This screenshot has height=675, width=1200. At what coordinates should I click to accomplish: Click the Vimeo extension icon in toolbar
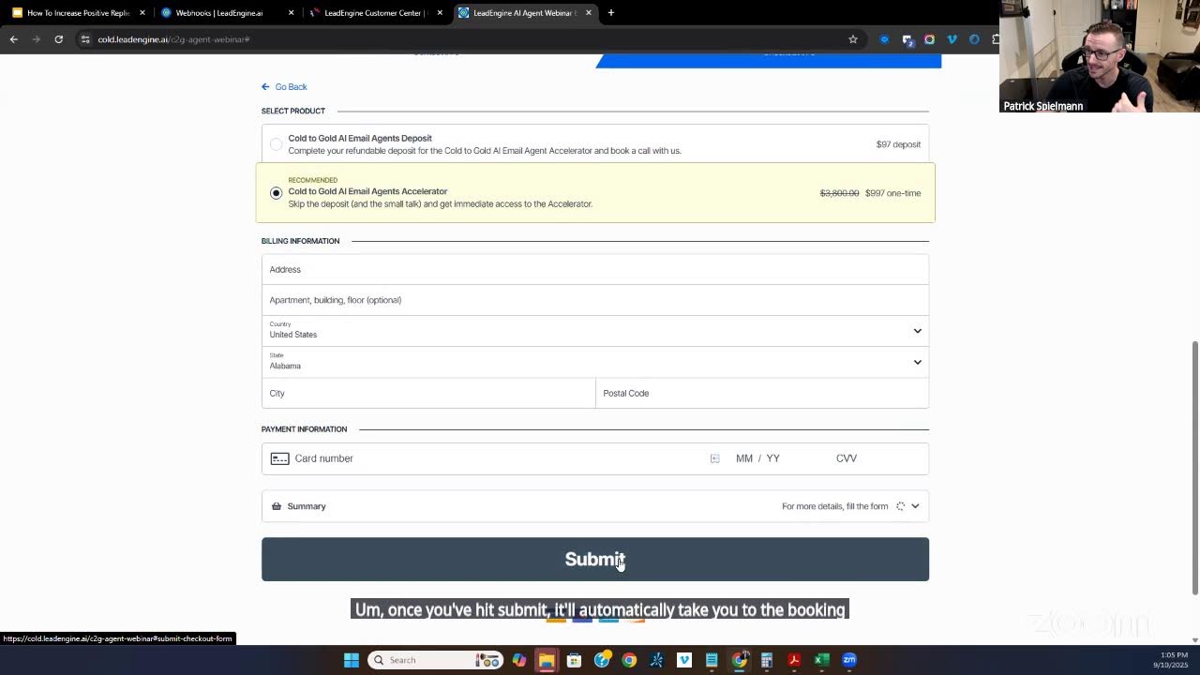click(x=952, y=39)
